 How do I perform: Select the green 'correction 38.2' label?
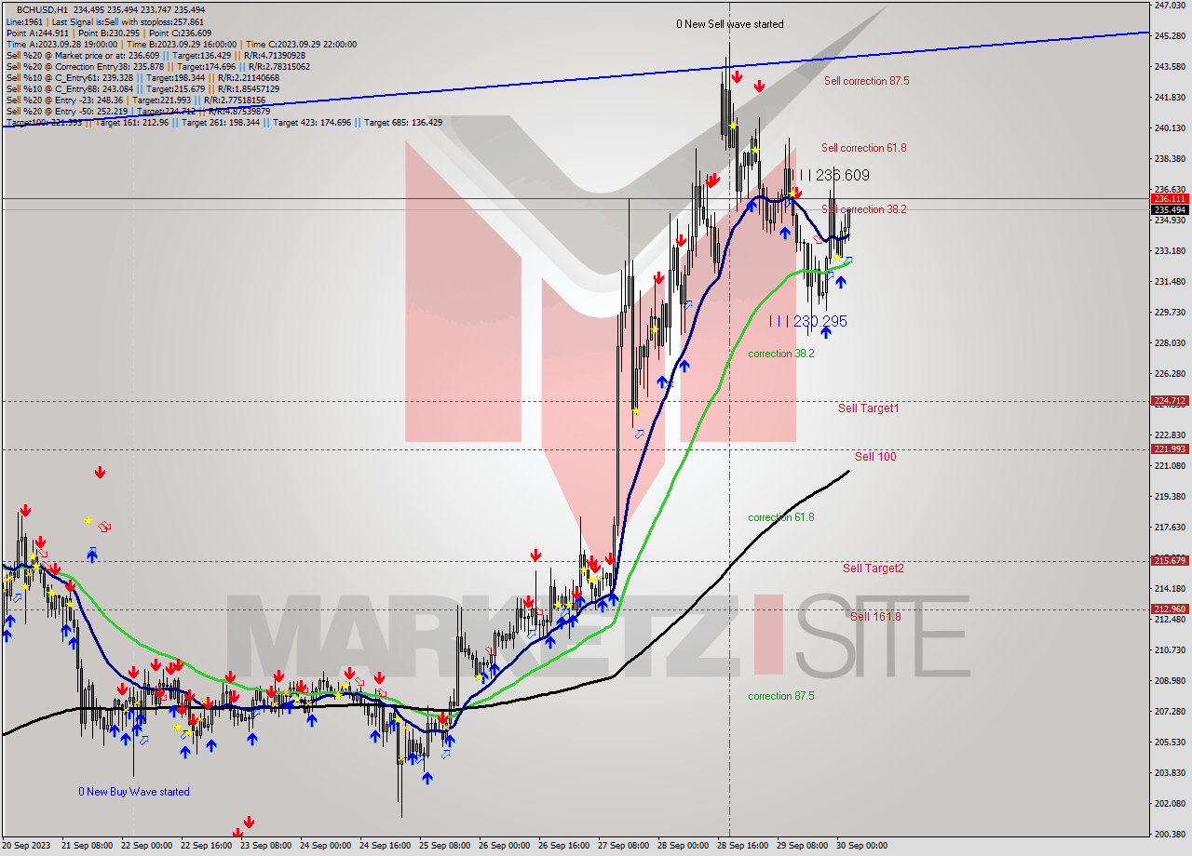point(781,354)
